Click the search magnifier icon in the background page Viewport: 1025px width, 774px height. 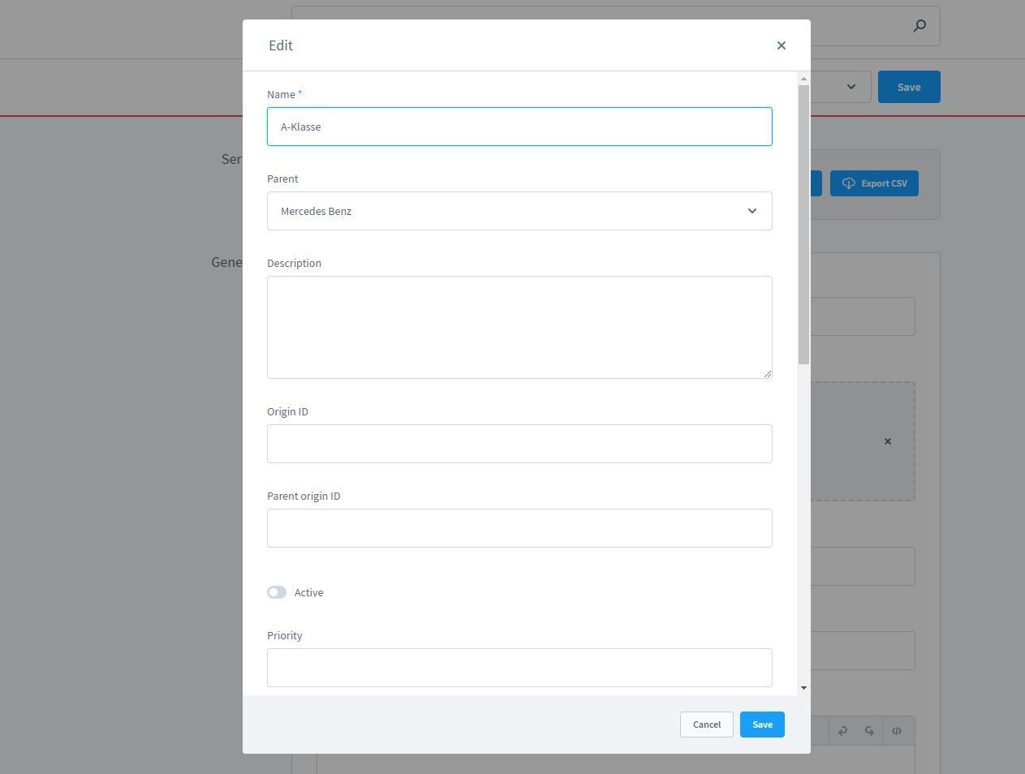919,26
